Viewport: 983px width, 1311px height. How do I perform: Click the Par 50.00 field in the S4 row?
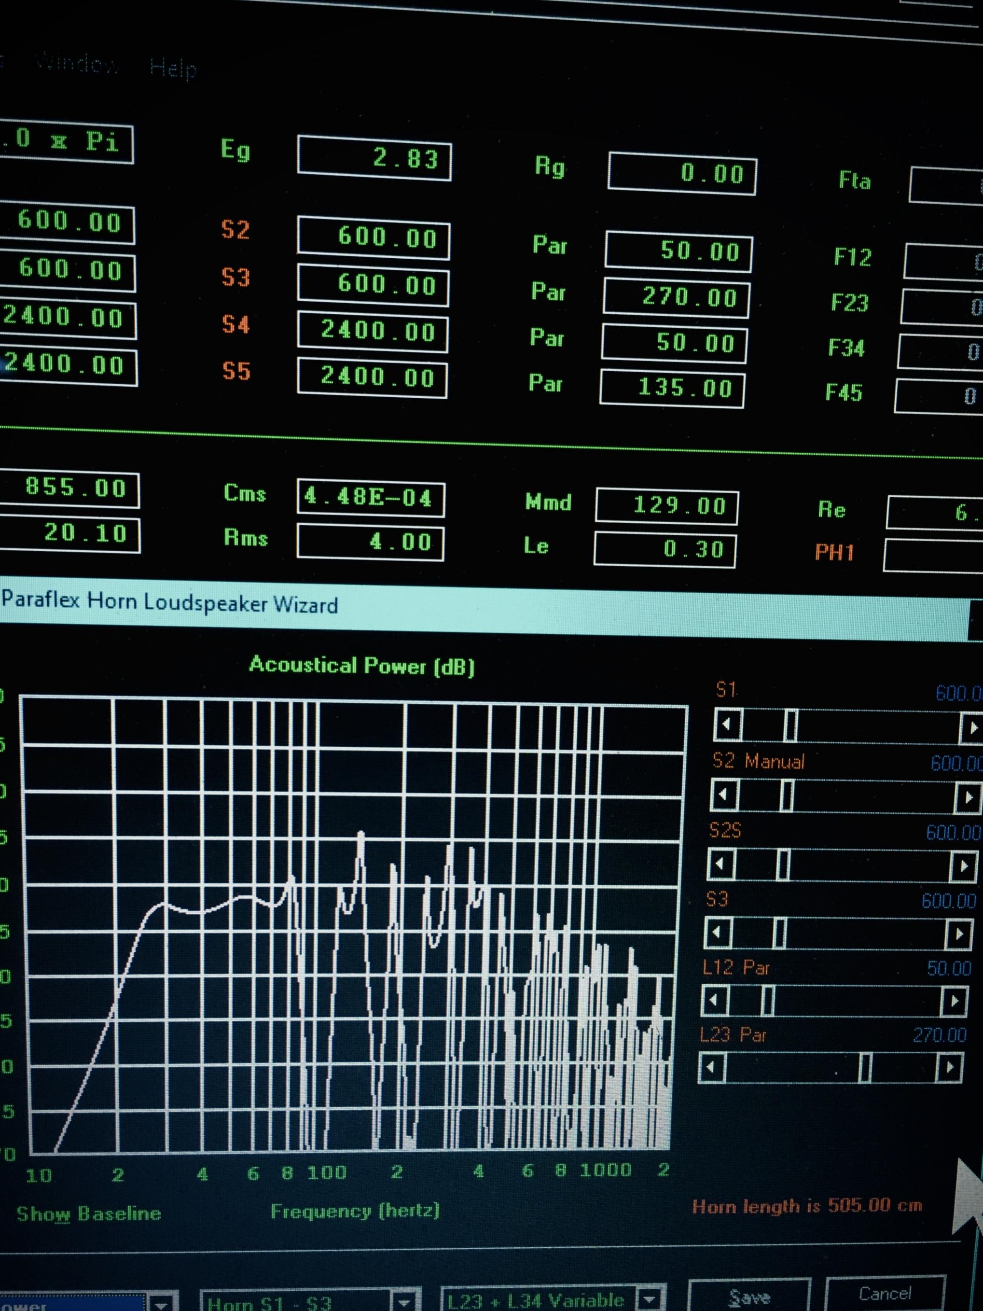point(674,343)
